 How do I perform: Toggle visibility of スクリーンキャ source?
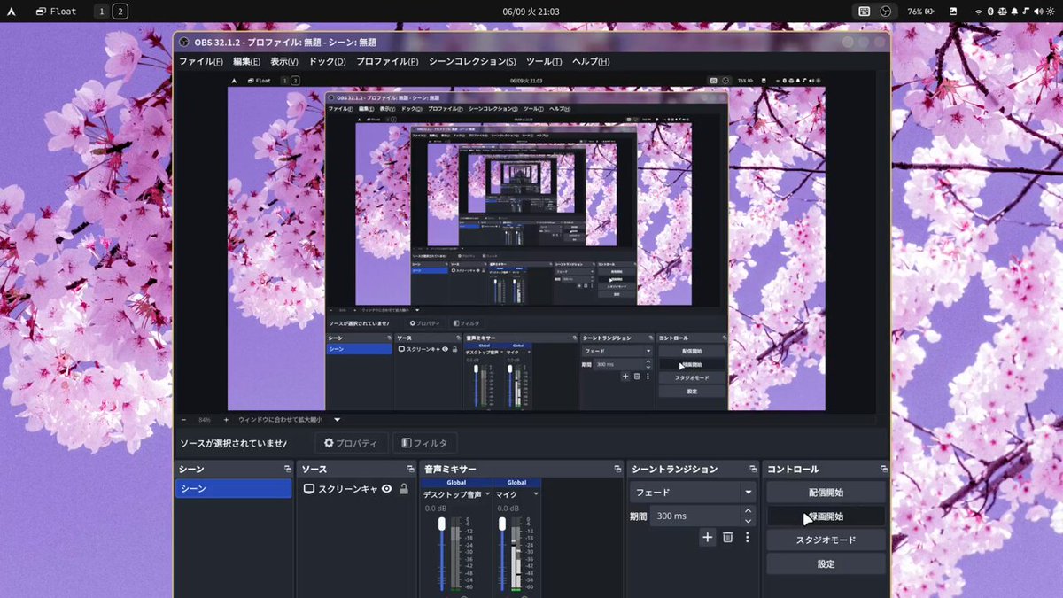pyautogui.click(x=386, y=489)
